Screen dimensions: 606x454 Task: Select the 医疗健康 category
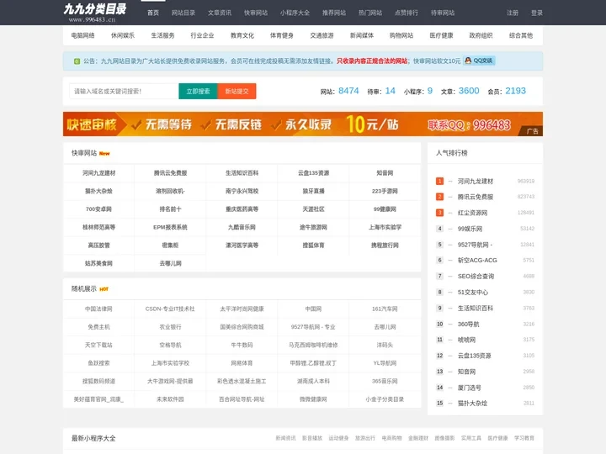click(x=441, y=35)
